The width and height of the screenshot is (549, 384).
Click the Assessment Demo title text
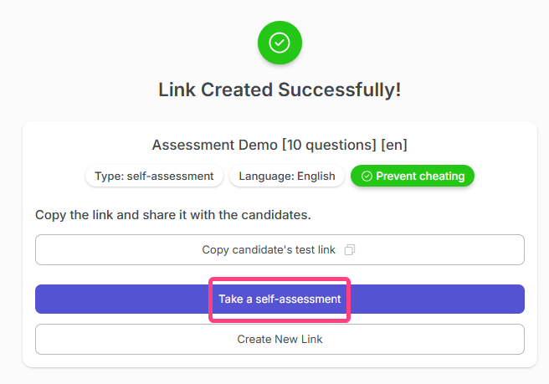[x=215, y=145]
